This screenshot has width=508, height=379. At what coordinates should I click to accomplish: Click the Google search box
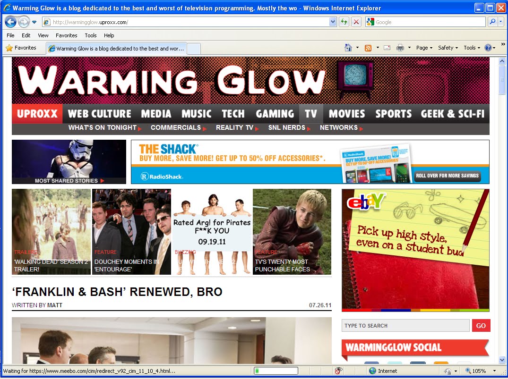coord(425,22)
